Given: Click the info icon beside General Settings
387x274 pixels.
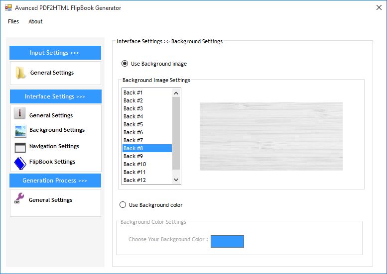Looking at the screenshot, I should tap(20, 114).
